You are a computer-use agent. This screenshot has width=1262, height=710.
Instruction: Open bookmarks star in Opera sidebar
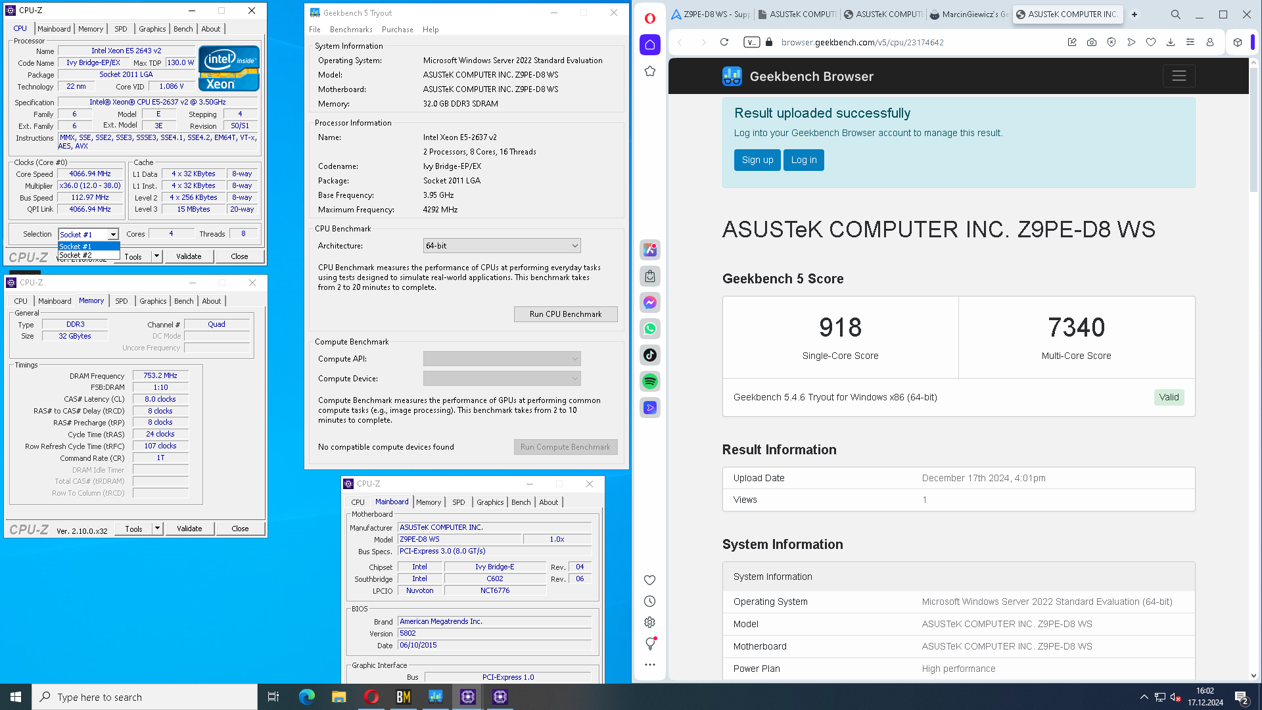coord(649,71)
